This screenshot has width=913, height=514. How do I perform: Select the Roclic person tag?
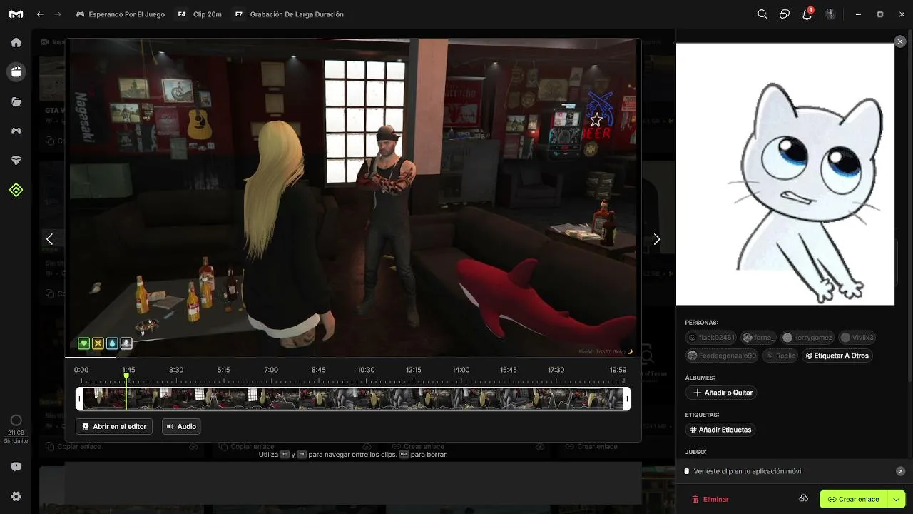tap(780, 356)
